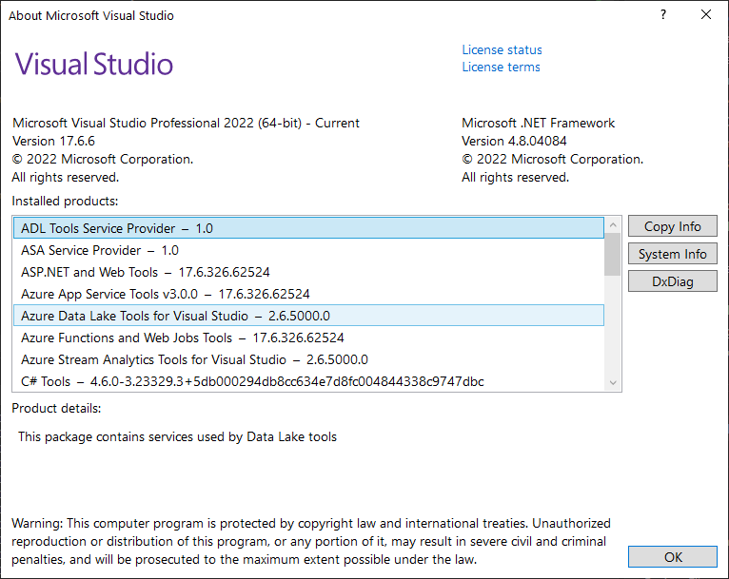Image resolution: width=729 pixels, height=579 pixels.
Task: Select ASA Service Provider row
Action: coord(308,250)
